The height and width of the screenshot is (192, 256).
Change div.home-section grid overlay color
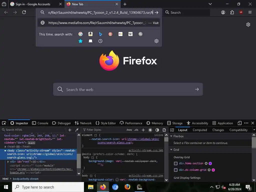tap(210, 163)
